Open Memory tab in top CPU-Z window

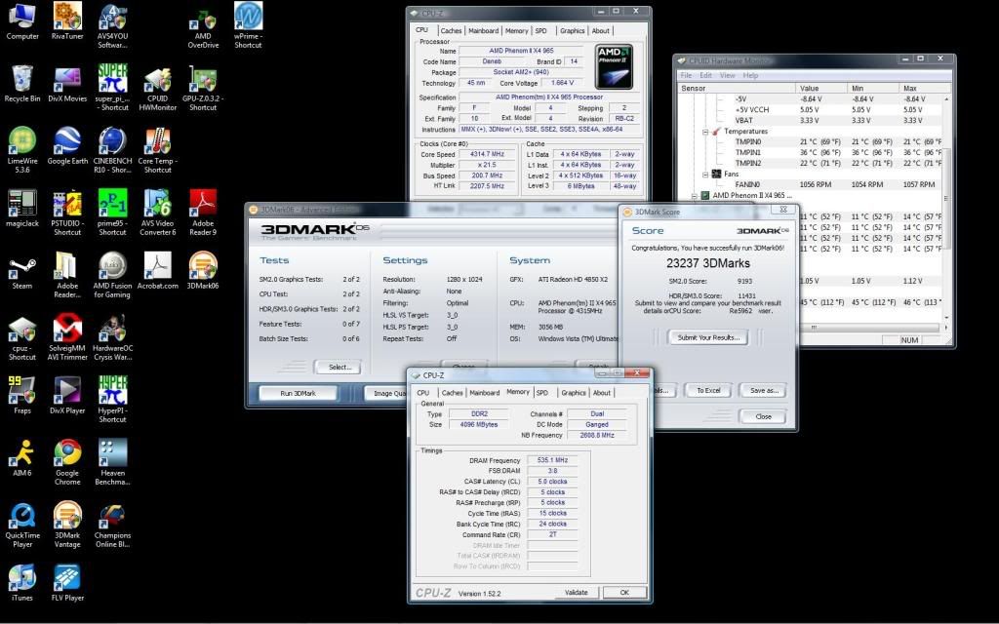coord(517,30)
